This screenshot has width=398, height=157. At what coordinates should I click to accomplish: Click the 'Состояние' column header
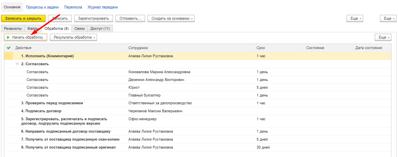pyautogui.click(x=328, y=48)
